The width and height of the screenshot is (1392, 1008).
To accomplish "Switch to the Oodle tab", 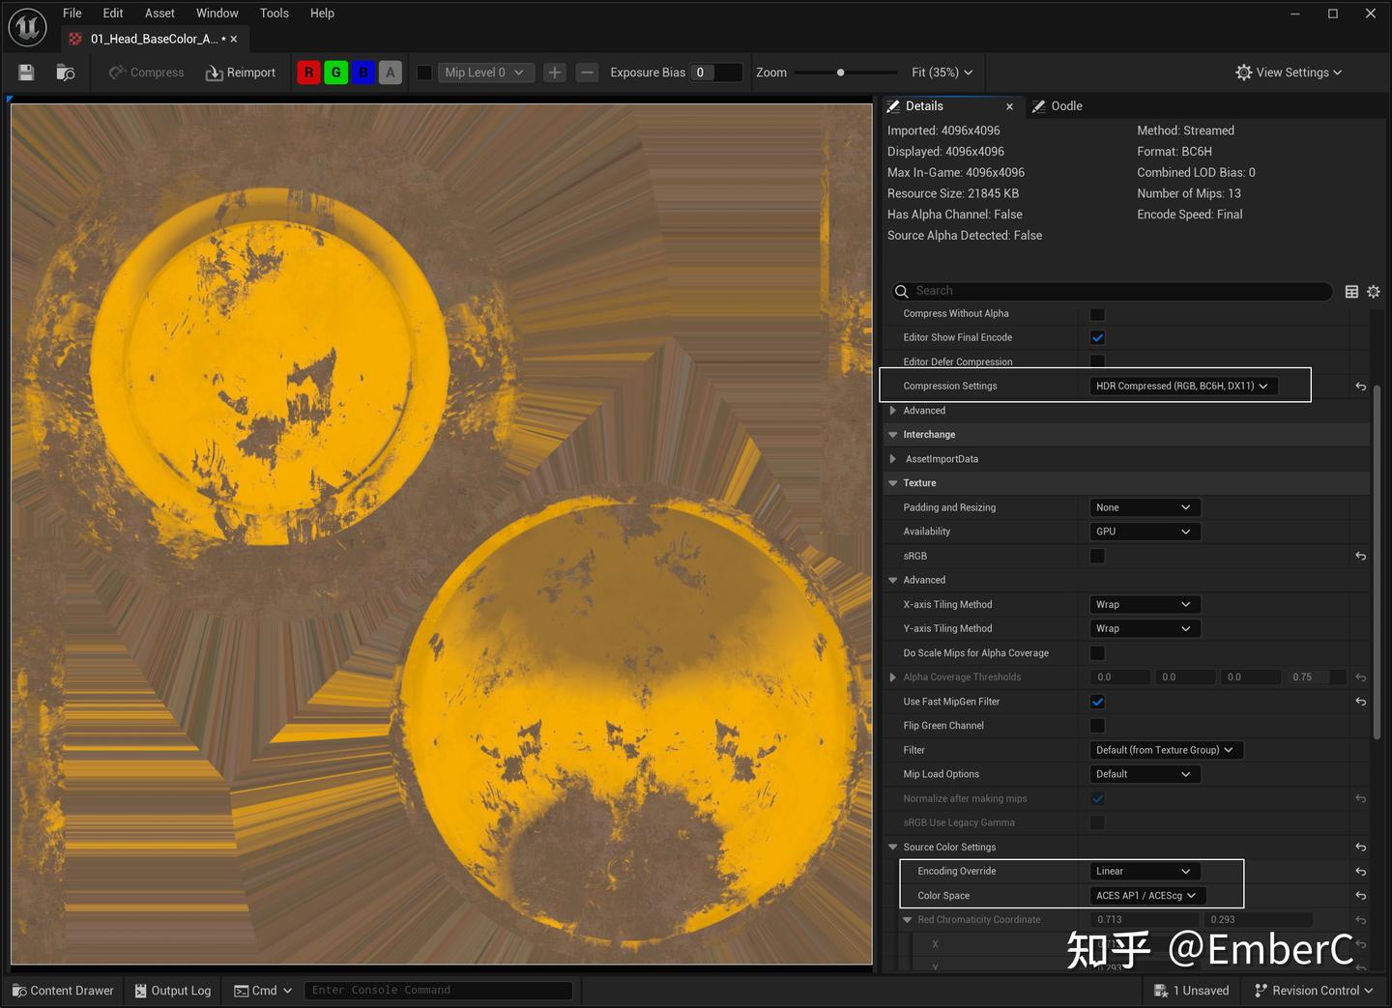I will click(1057, 106).
